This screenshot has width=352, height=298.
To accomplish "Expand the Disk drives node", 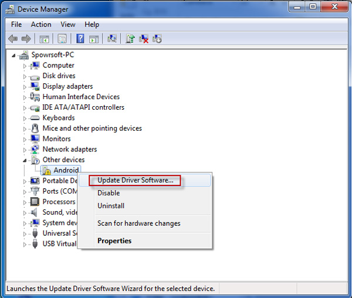I will coord(25,76).
